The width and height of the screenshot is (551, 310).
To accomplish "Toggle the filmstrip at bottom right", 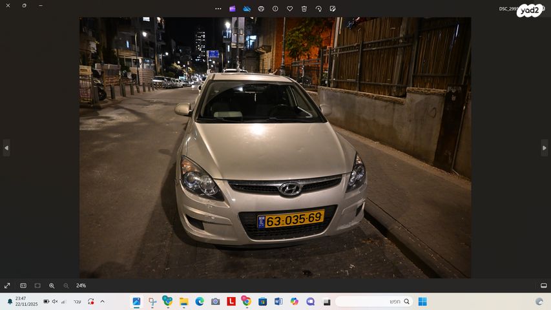I will (x=544, y=285).
